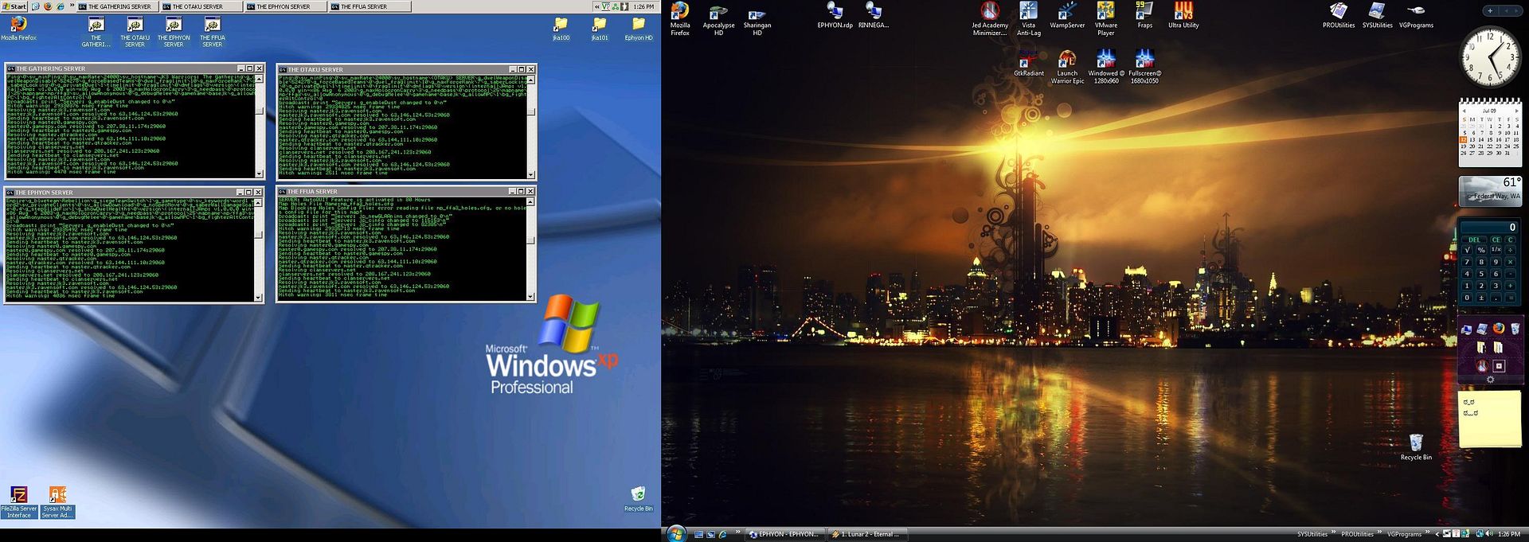This screenshot has width=1529, height=542.
Task: Launch VMware Player icon
Action: click(x=1105, y=19)
